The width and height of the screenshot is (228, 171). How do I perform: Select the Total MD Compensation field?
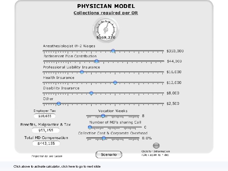(x=46, y=143)
